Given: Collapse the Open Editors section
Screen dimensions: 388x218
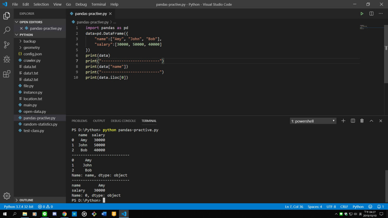Looking at the screenshot, I should click(39, 22).
